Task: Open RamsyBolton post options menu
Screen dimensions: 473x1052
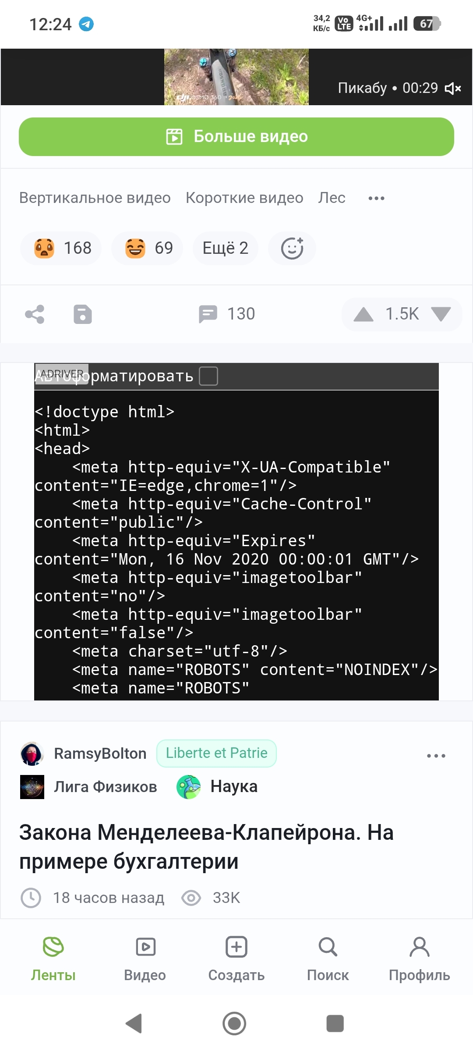Action: pyautogui.click(x=436, y=756)
